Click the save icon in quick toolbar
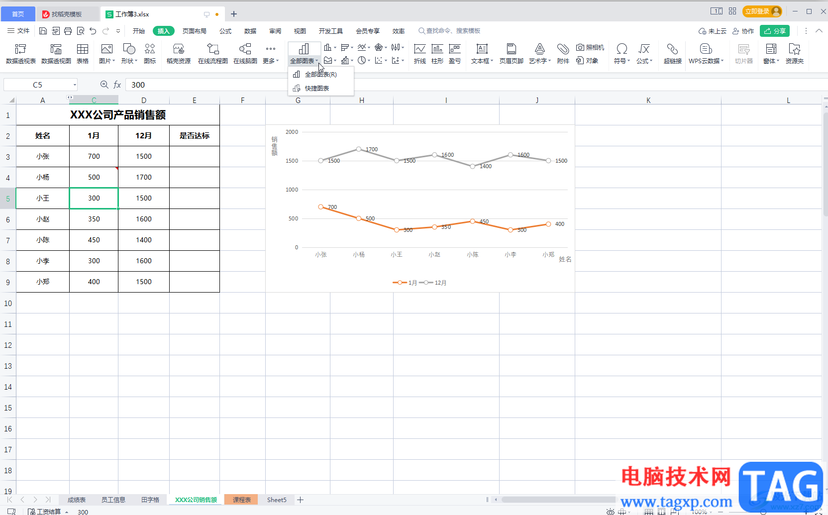This screenshot has height=515, width=828. (43, 31)
